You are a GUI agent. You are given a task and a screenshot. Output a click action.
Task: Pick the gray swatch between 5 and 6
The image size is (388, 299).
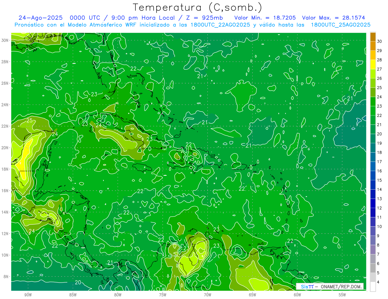tap(373, 268)
